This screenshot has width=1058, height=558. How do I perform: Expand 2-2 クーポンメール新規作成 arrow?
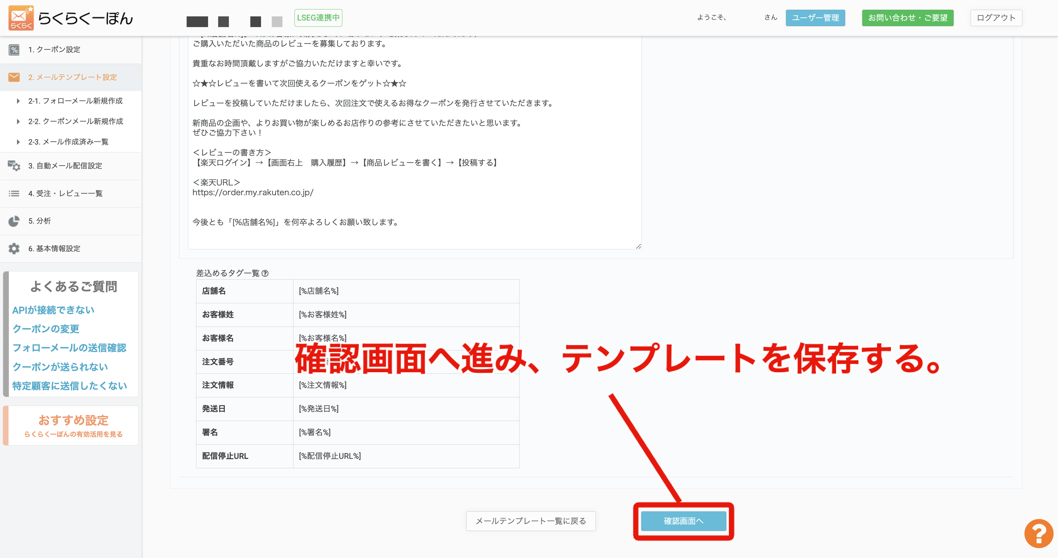pos(18,122)
